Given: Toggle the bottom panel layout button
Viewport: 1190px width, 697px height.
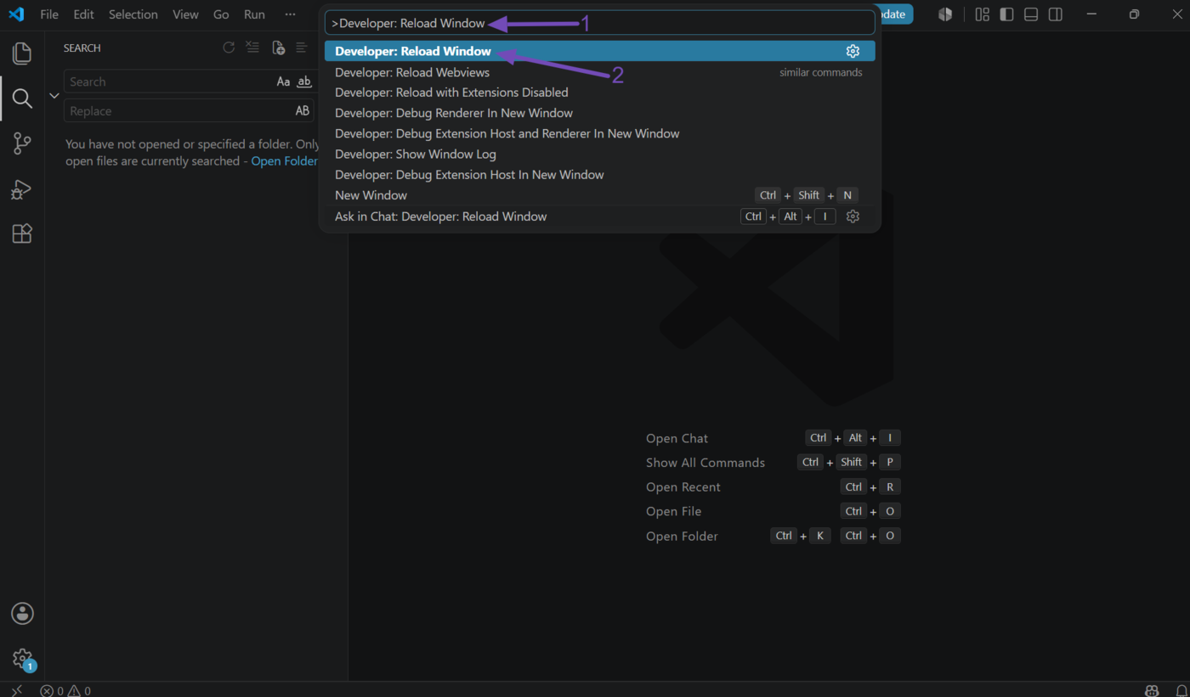Looking at the screenshot, I should [1031, 14].
